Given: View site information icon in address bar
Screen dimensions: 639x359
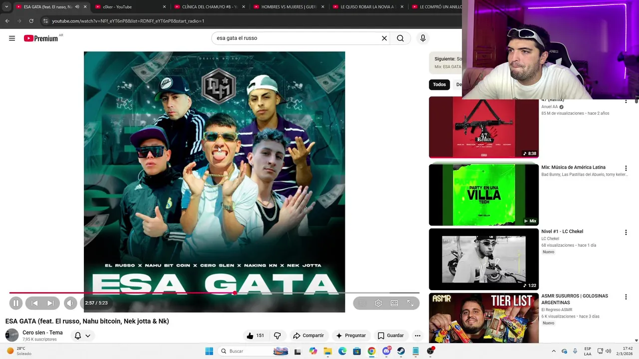Looking at the screenshot, I should coord(45,21).
